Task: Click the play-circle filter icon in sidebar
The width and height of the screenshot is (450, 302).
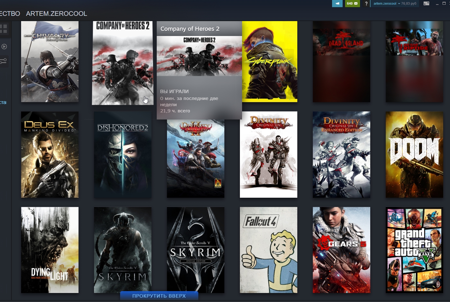Action: point(4,47)
